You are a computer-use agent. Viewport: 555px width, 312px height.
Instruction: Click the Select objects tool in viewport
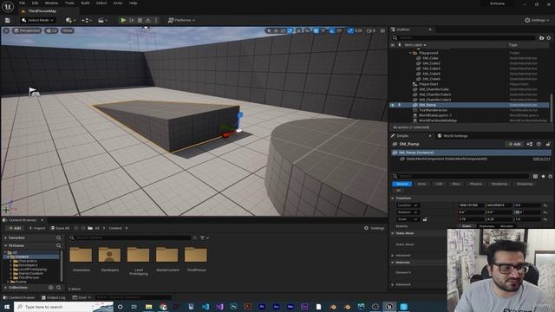point(269,31)
